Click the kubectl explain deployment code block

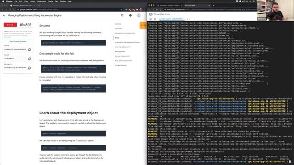pyautogui.click(x=73, y=133)
